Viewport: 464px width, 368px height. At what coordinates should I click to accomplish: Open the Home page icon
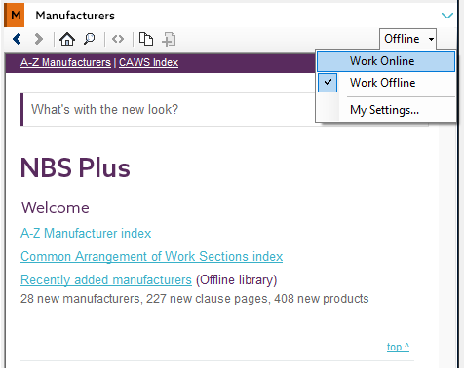(67, 39)
